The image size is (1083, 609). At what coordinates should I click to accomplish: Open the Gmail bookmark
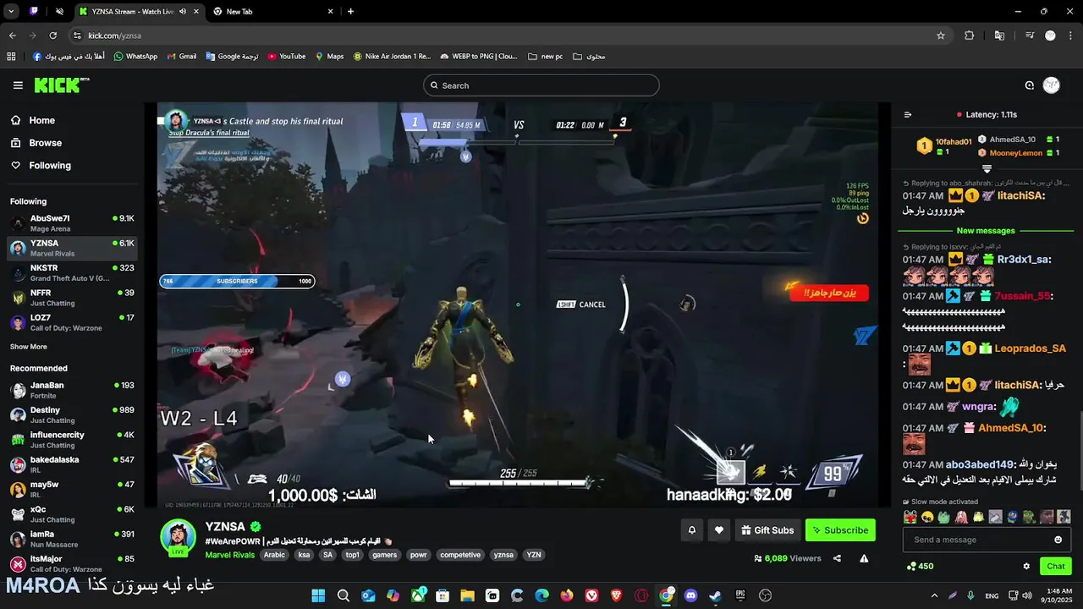point(181,57)
